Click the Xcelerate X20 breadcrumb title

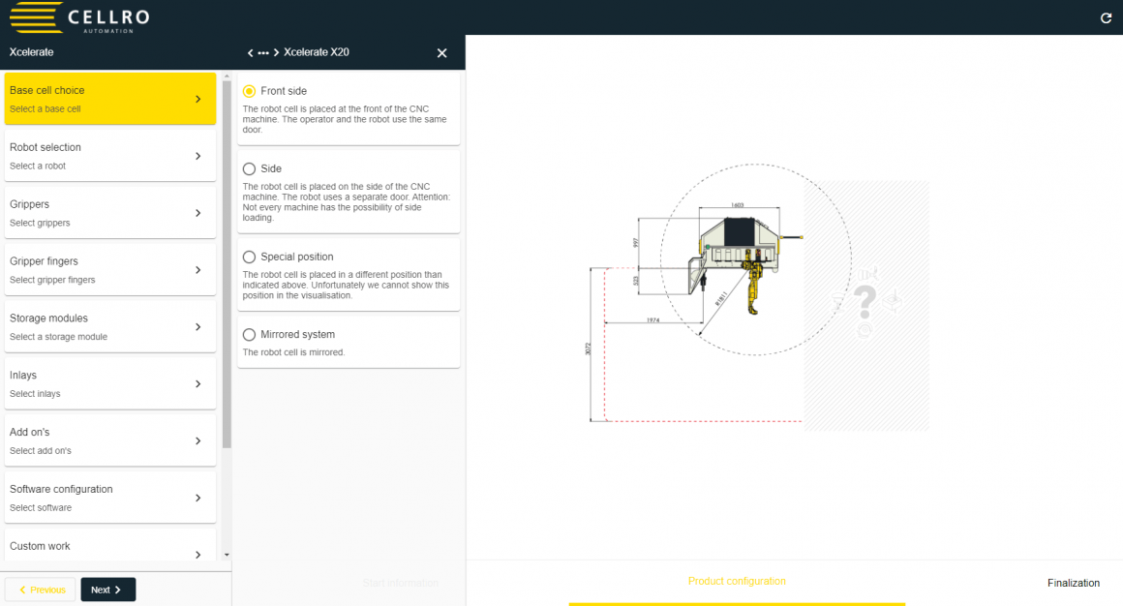(x=317, y=52)
